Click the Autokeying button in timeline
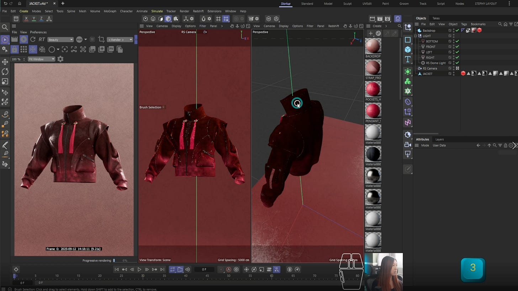 228,269
